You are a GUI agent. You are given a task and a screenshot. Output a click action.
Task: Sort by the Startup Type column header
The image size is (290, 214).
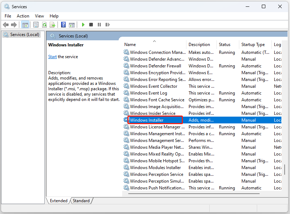[x=253, y=45]
